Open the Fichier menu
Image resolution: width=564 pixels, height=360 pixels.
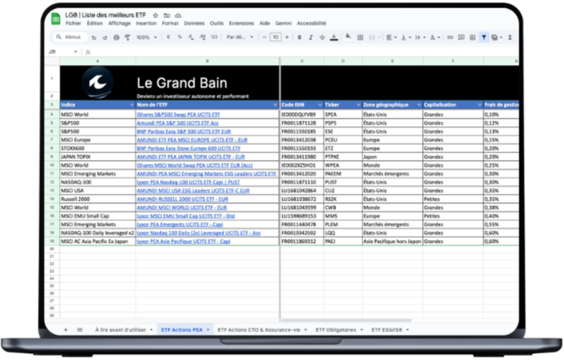click(73, 23)
